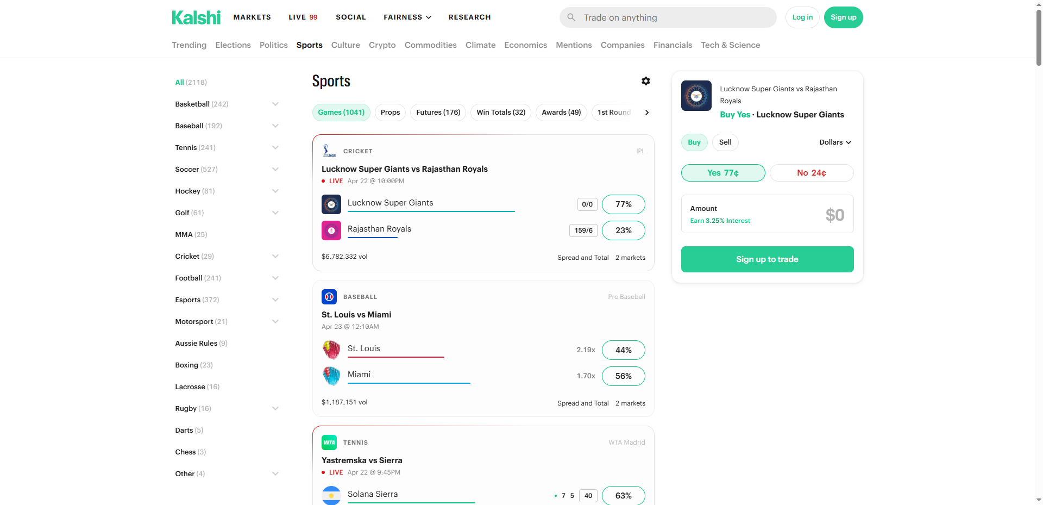Open the Dollars unit dropdown
1043x505 pixels.
click(x=835, y=142)
